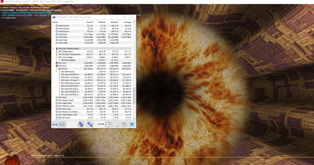Click the elapsed time 0:19:08 readout
Viewport: 314px width, 165px height.
(x=101, y=124)
